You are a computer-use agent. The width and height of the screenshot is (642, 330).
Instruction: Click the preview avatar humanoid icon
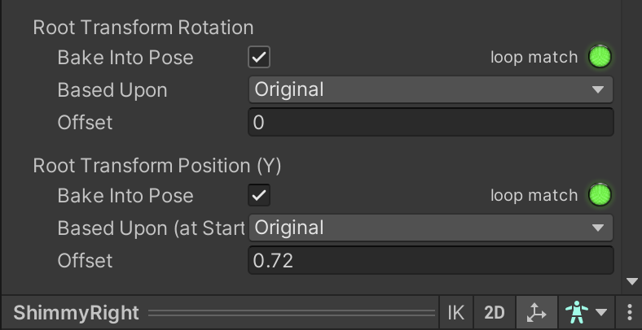click(x=577, y=313)
